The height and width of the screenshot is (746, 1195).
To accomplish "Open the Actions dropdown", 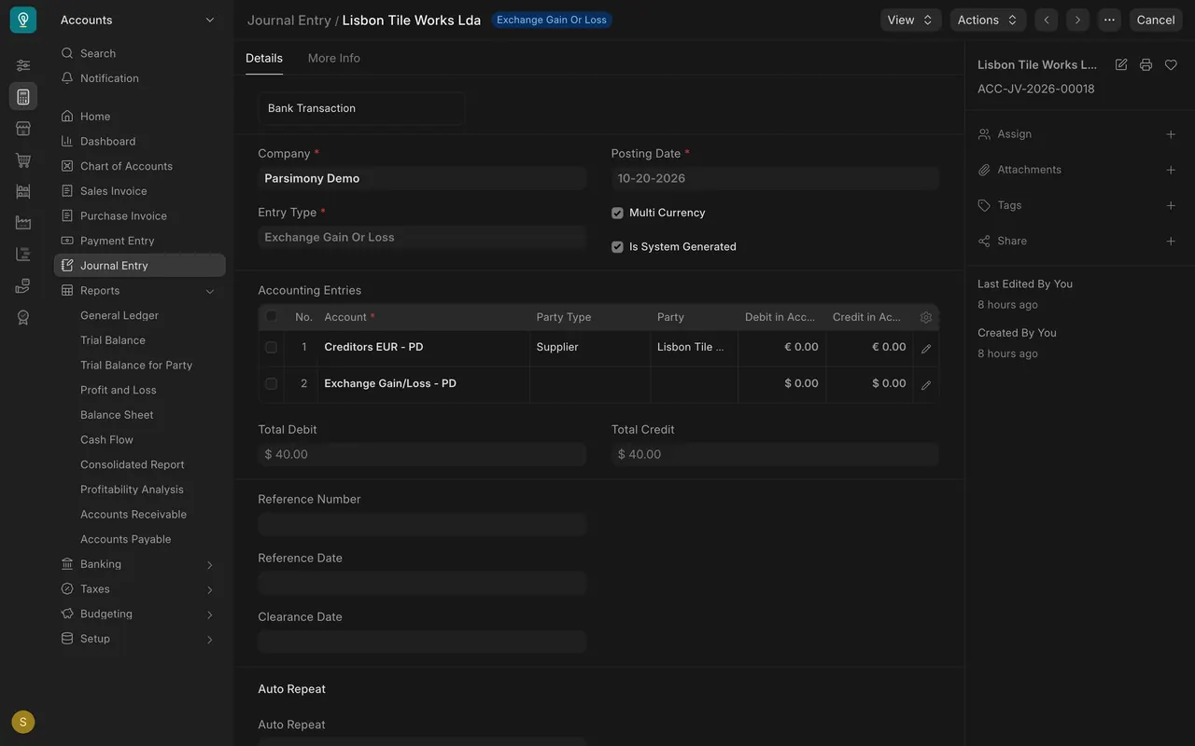I will click(x=988, y=20).
